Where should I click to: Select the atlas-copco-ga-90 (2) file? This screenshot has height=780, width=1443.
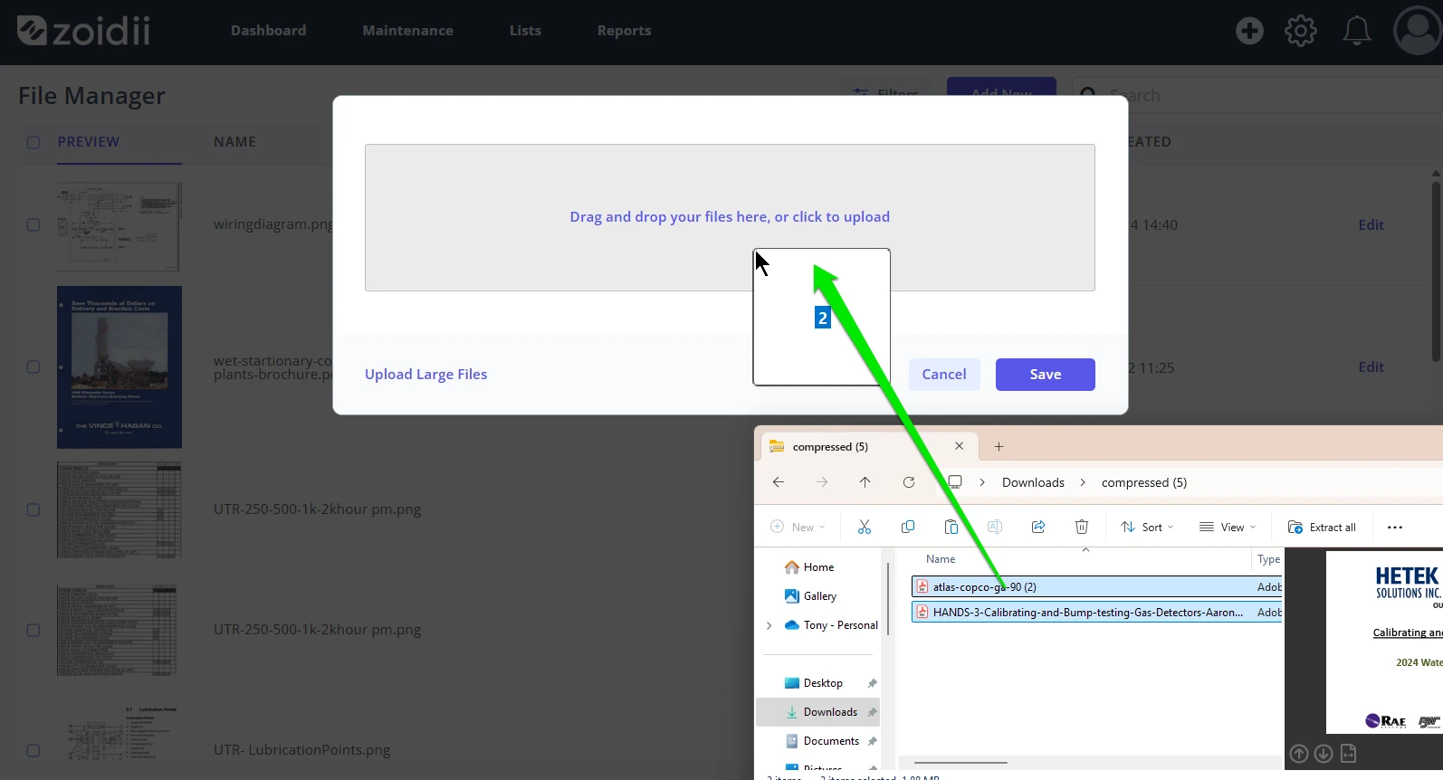click(1097, 586)
